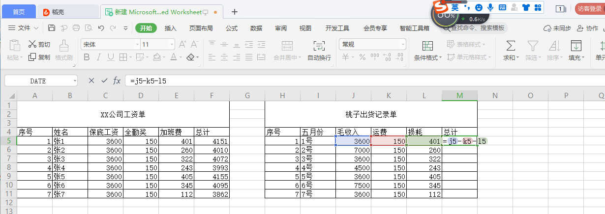Image resolution: width=605 pixels, height=214 pixels.
Task: Cancel formula entry with X icon
Action: 91,80
